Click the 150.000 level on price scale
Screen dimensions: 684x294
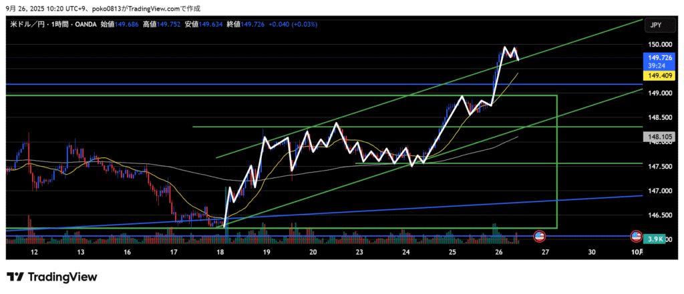[x=655, y=44]
